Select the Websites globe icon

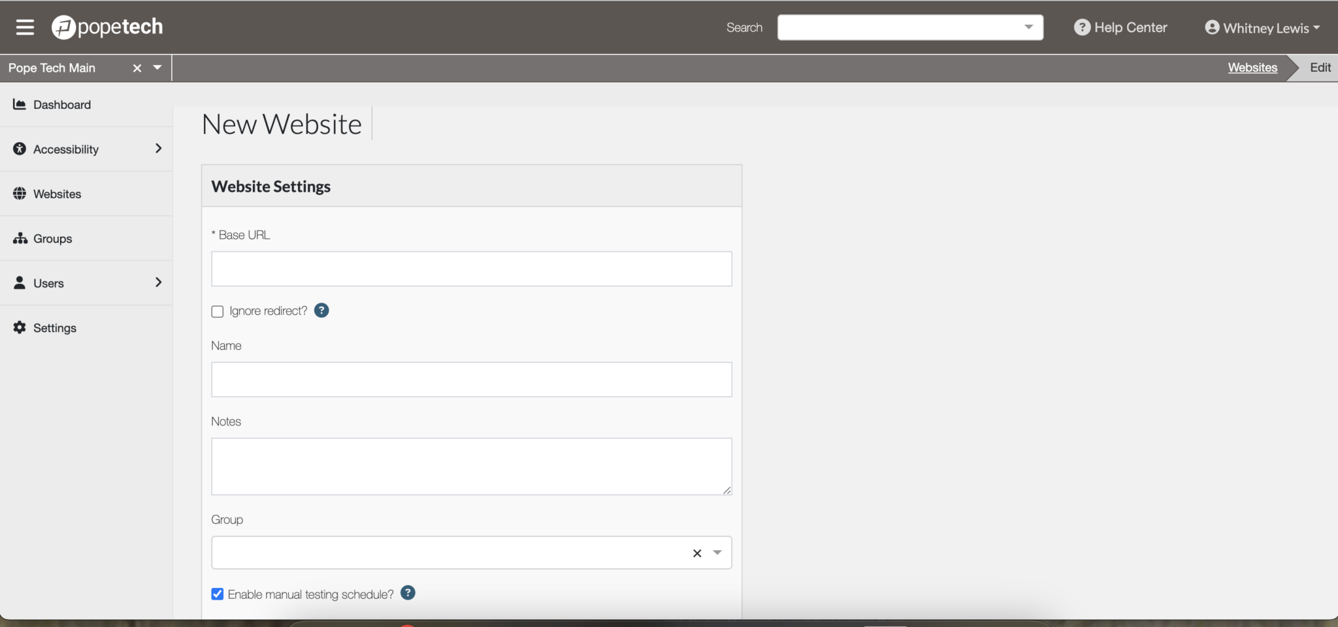click(20, 193)
